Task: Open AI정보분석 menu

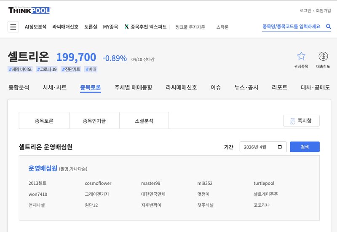Action: tap(35, 27)
